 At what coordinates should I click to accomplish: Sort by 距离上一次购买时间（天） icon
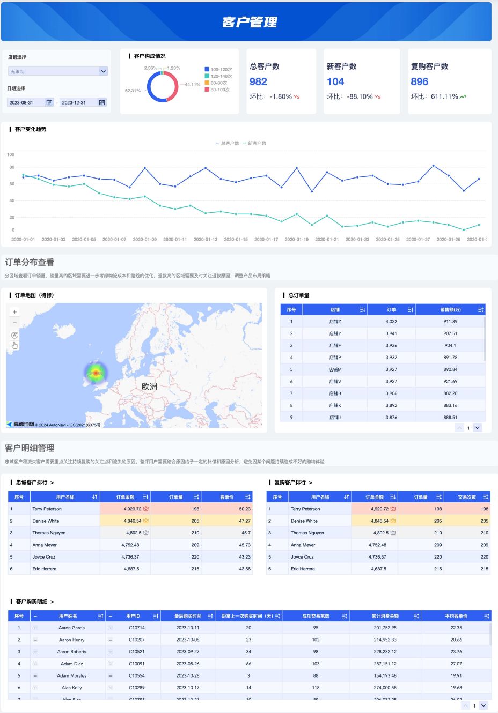[x=277, y=616]
